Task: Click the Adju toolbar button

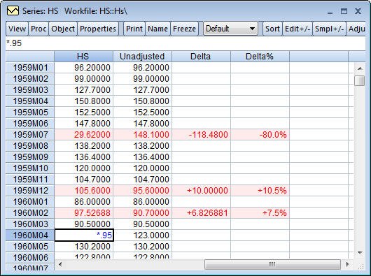Action: (356, 29)
